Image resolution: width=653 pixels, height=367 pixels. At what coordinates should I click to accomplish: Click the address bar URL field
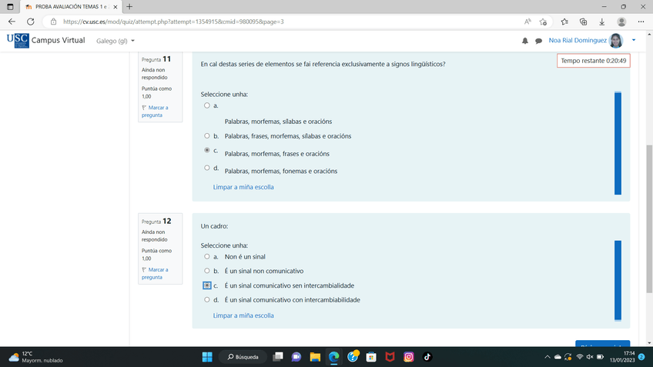coord(287,22)
